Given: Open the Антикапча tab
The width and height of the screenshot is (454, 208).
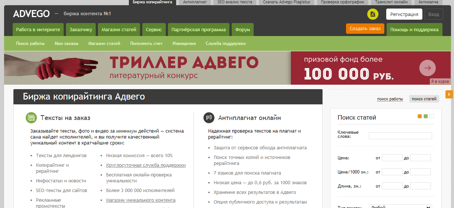Looking at the screenshot, I should click(x=428, y=2).
